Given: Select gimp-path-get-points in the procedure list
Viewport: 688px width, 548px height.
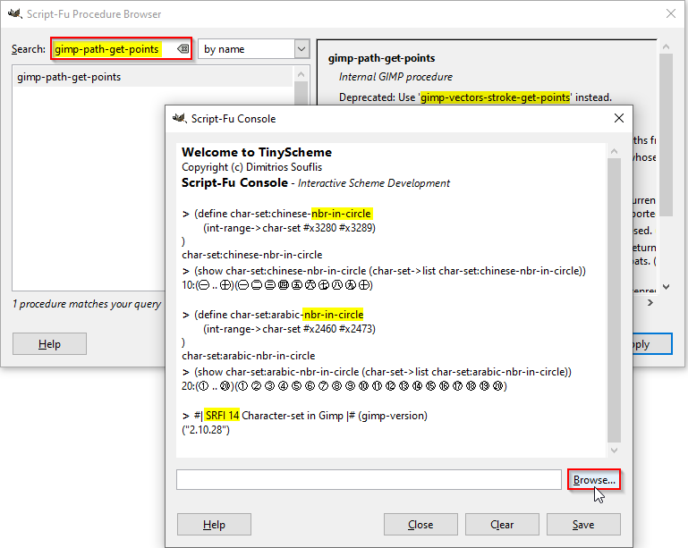Looking at the screenshot, I should (x=153, y=77).
